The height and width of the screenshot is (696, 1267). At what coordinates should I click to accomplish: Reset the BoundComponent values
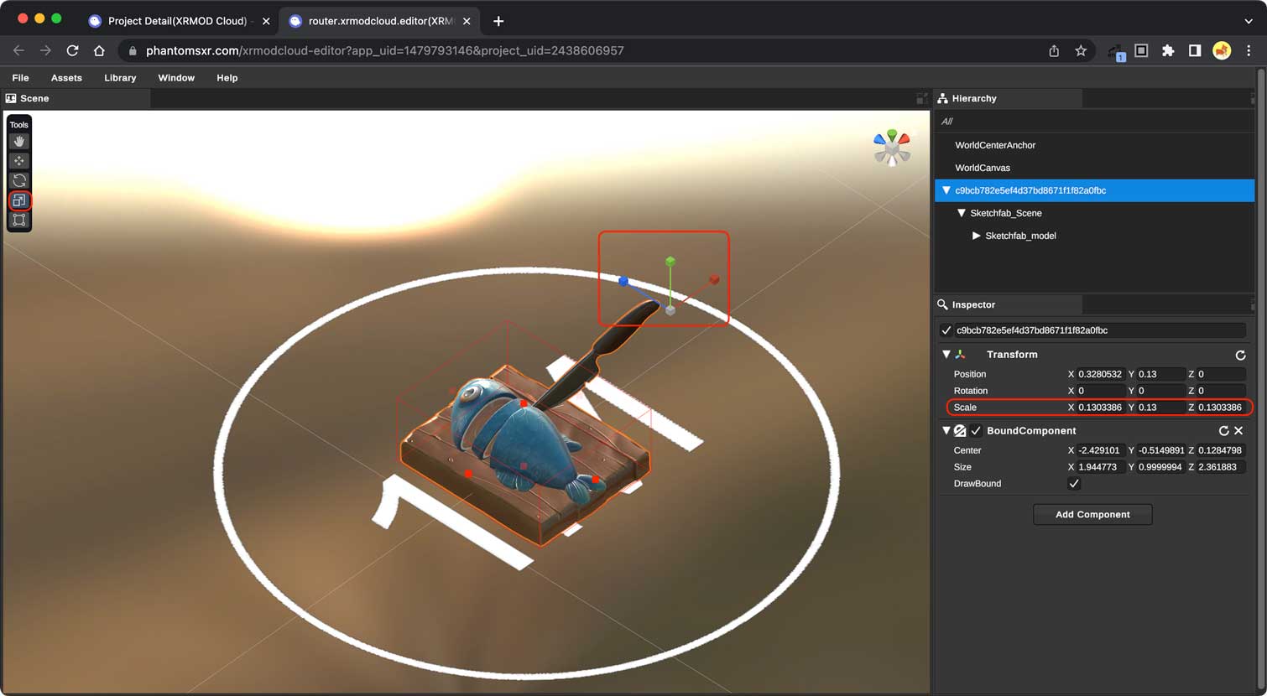click(x=1223, y=430)
